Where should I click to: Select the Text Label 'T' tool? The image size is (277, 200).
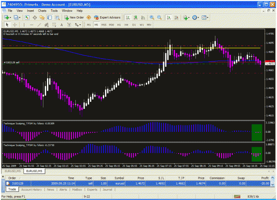[69, 25]
